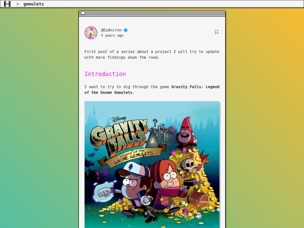This screenshot has width=304, height=228.
Task: Click the Introduction heading
Action: [105, 74]
